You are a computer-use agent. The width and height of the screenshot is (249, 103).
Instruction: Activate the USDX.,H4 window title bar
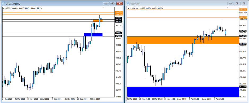click(175, 3)
